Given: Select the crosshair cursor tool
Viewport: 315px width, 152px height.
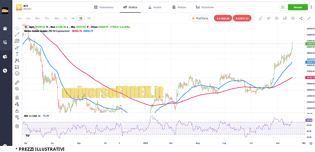Looking at the screenshot, I should tap(17, 28).
